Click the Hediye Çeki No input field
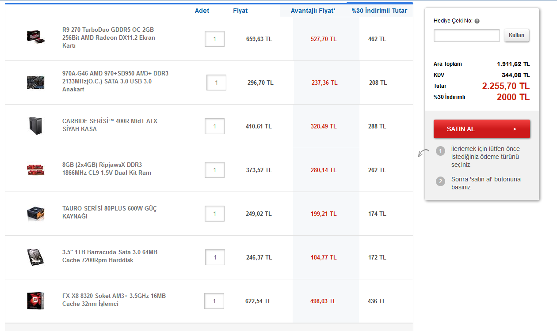The image size is (557, 331). [467, 35]
